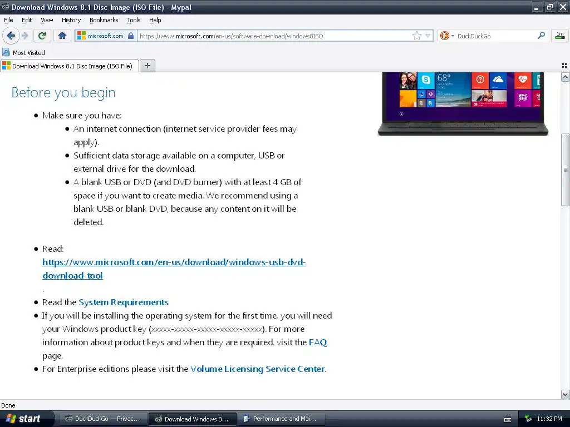
Task: Click the URL address field
Action: [x=274, y=36]
